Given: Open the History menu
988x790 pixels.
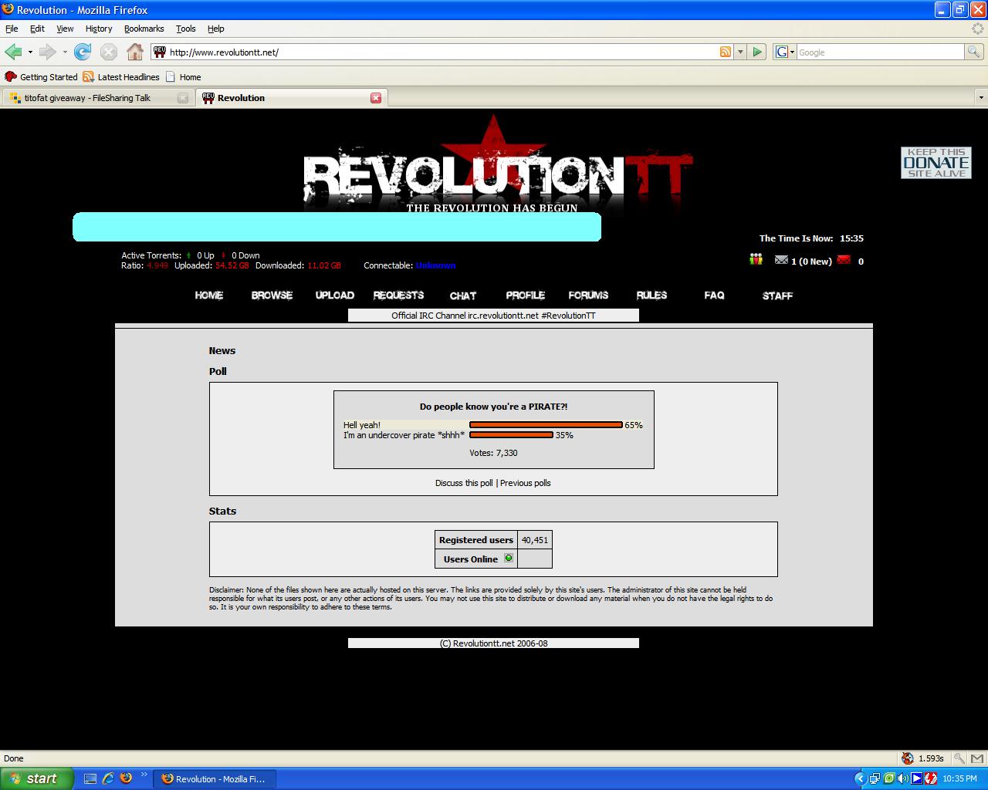Looking at the screenshot, I should point(99,29).
